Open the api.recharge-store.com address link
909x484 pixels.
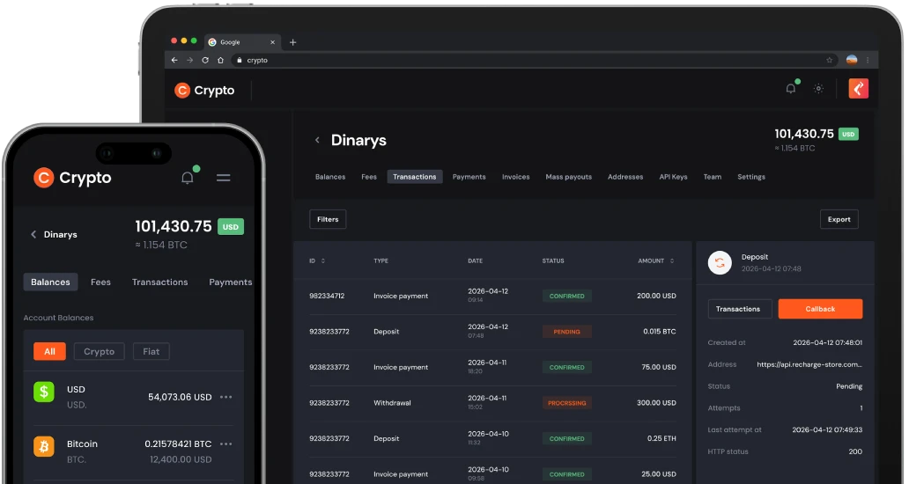(x=809, y=364)
